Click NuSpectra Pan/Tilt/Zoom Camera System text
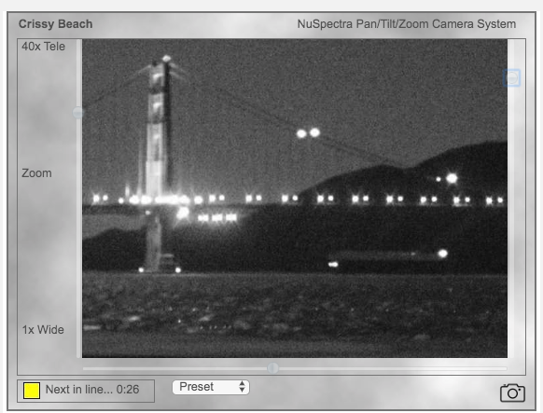Viewport: 543px width, 413px height. coord(407,24)
